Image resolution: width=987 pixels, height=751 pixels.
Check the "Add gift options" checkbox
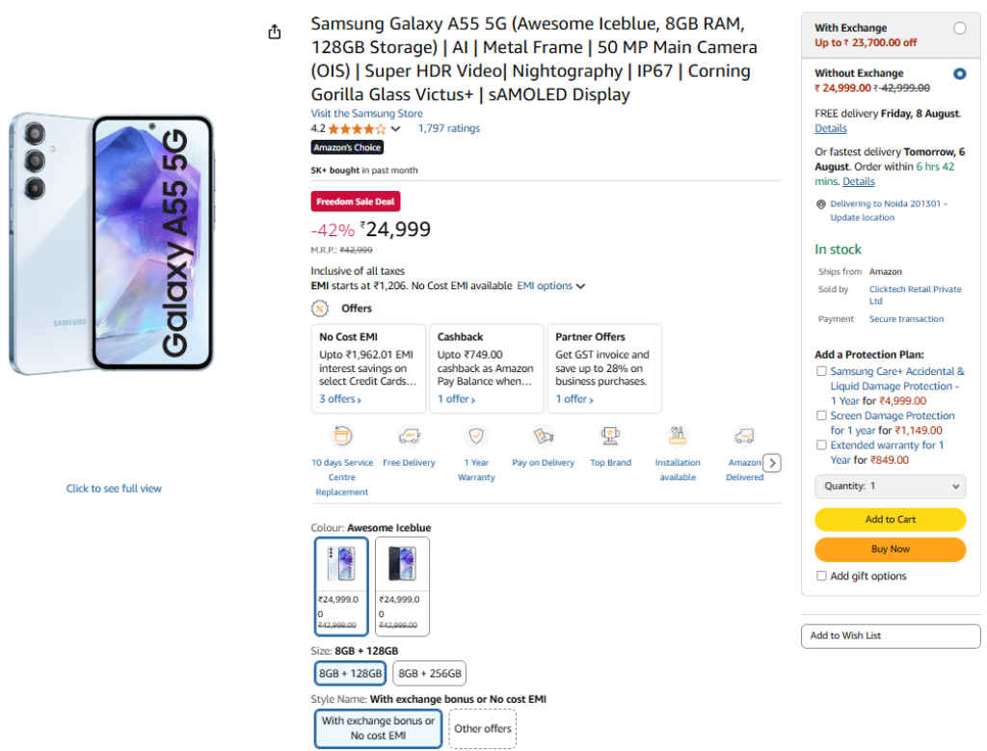tap(821, 576)
